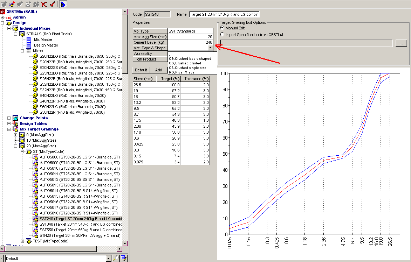411x262 pixels.
Task: Click the magnifying glass search icon
Action: pos(116,258)
